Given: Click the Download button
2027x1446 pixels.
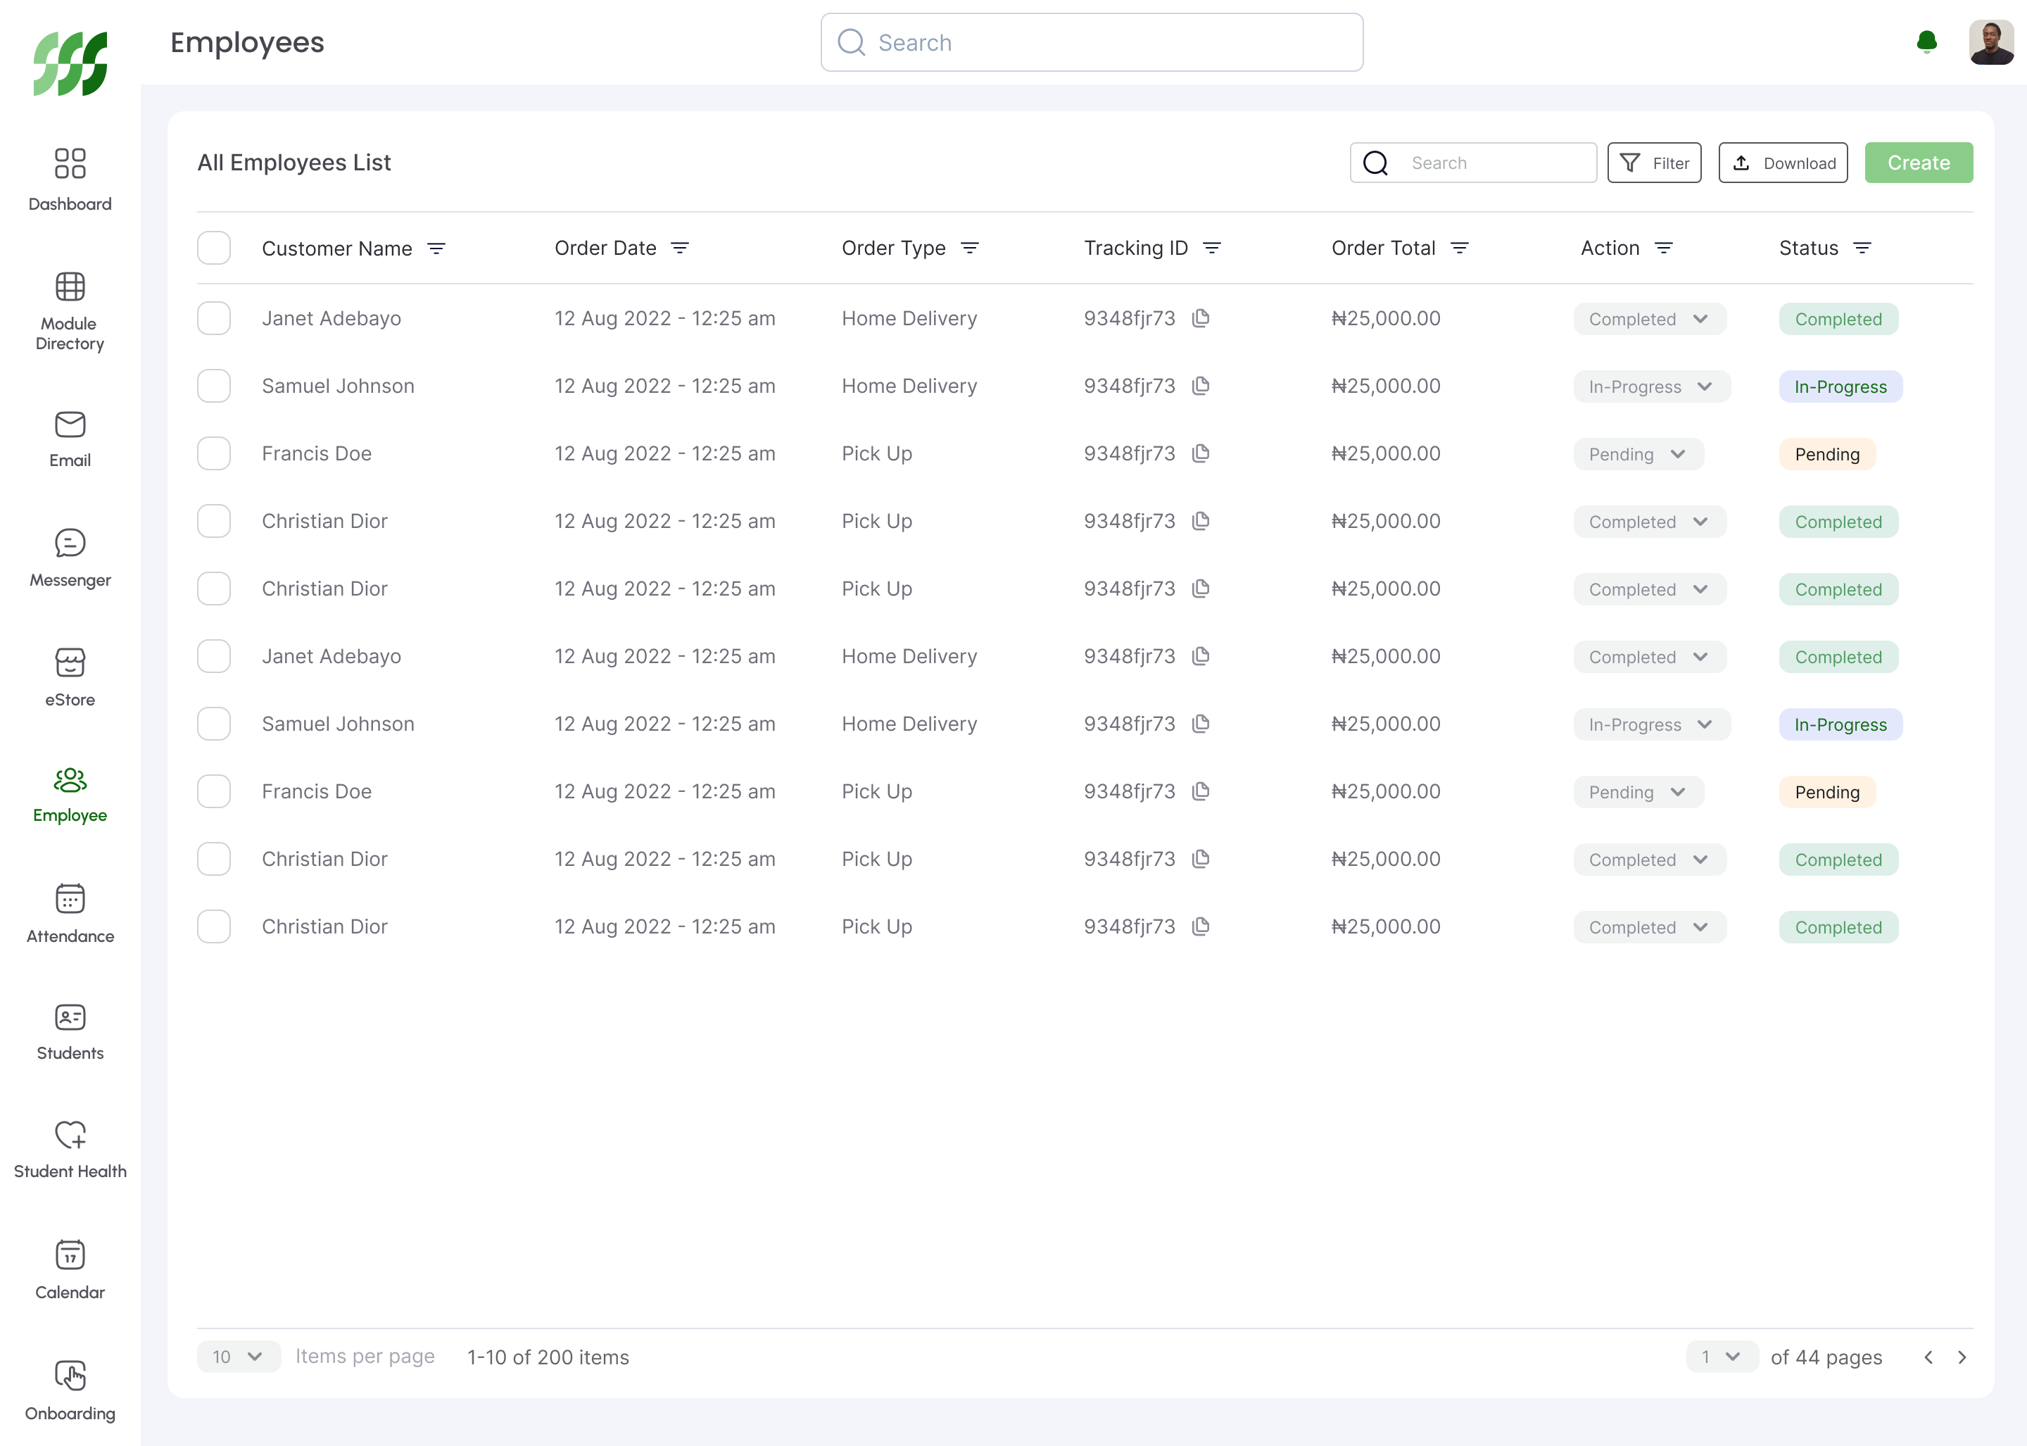Looking at the screenshot, I should click(x=1782, y=163).
